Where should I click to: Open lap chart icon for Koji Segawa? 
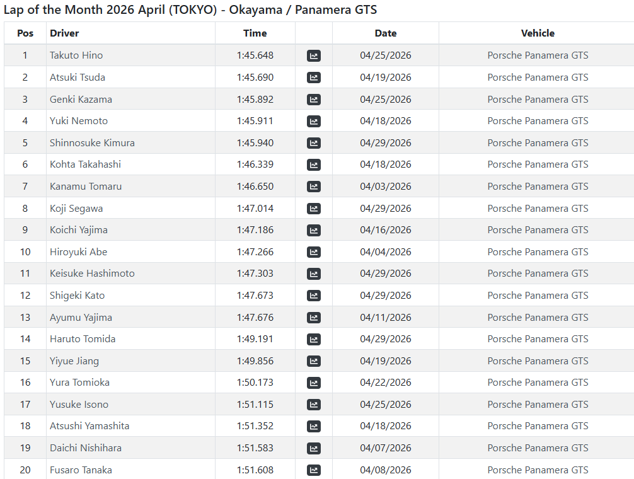[314, 209]
